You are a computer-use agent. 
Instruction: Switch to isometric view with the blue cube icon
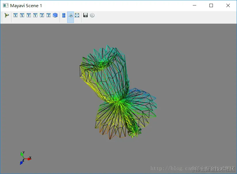pyautogui.click(x=55, y=15)
